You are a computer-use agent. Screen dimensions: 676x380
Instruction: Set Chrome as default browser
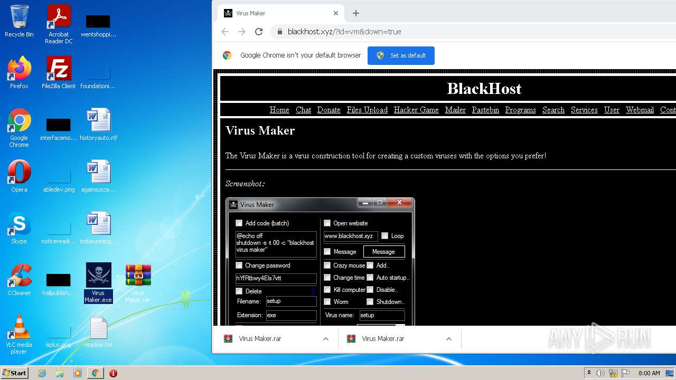click(401, 55)
